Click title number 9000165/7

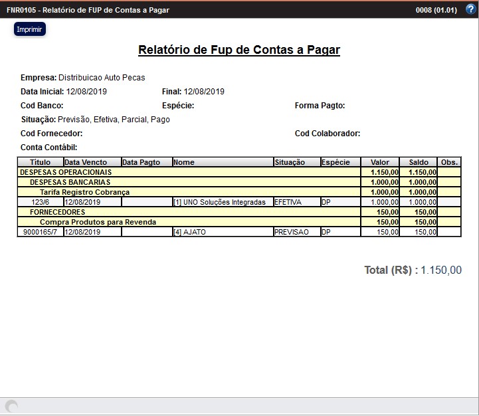40,232
